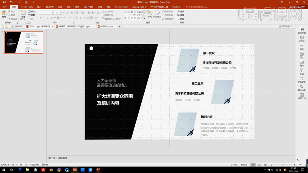Open the 形状 sidebar panel
The image size is (308, 173).
[x=301, y=72]
